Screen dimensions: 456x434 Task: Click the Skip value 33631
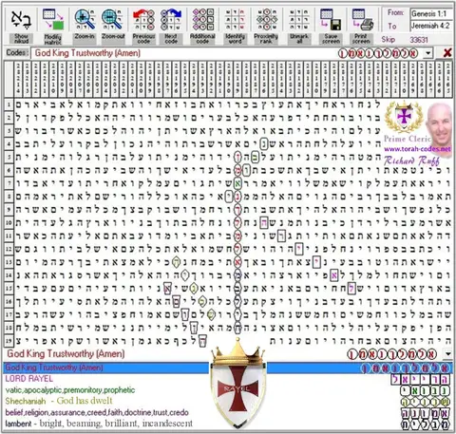point(419,40)
